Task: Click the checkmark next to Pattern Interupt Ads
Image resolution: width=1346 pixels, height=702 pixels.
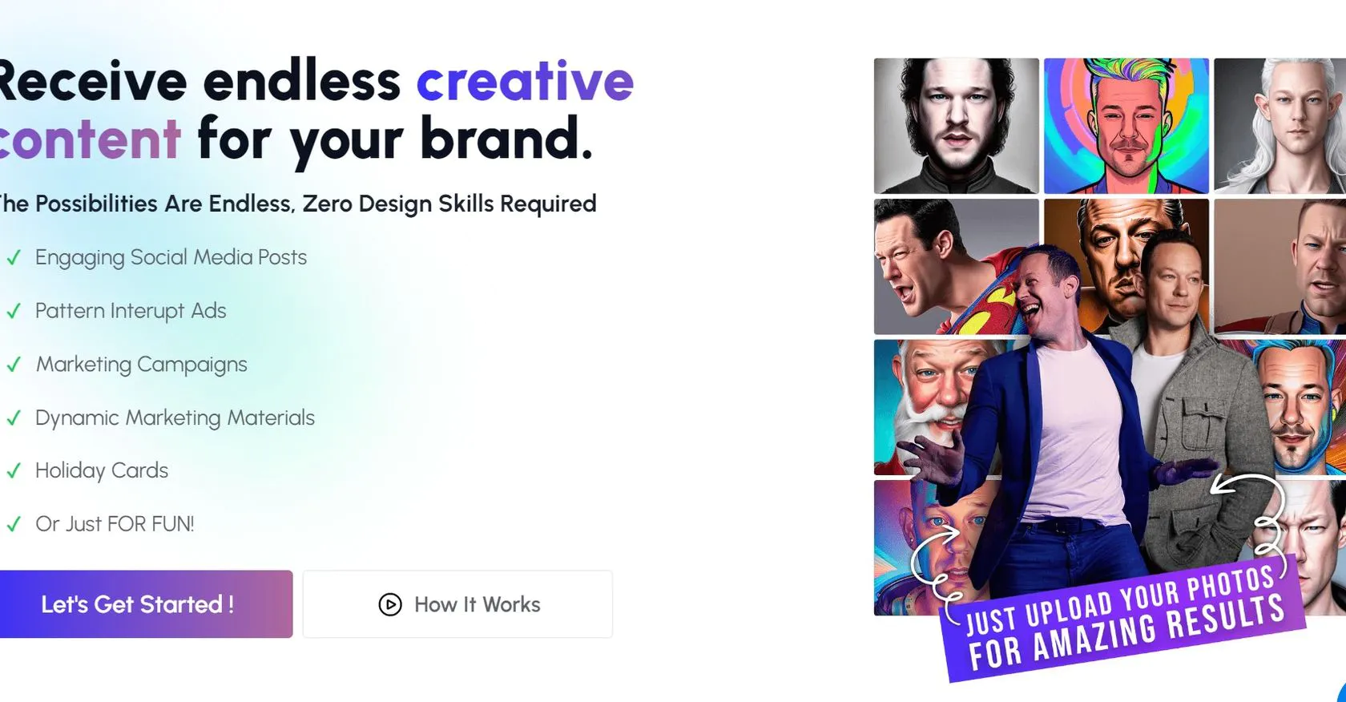Action: [14, 311]
